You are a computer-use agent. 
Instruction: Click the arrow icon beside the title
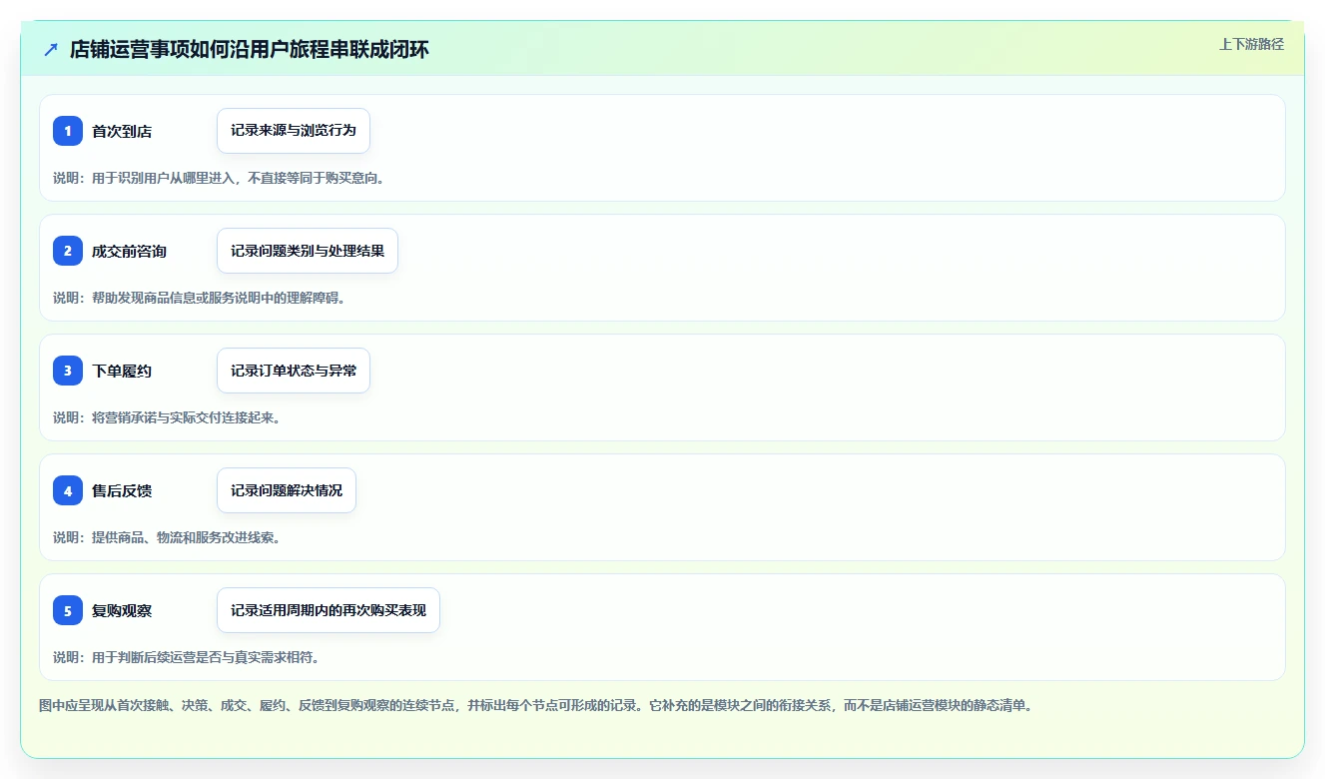pyautogui.click(x=51, y=49)
